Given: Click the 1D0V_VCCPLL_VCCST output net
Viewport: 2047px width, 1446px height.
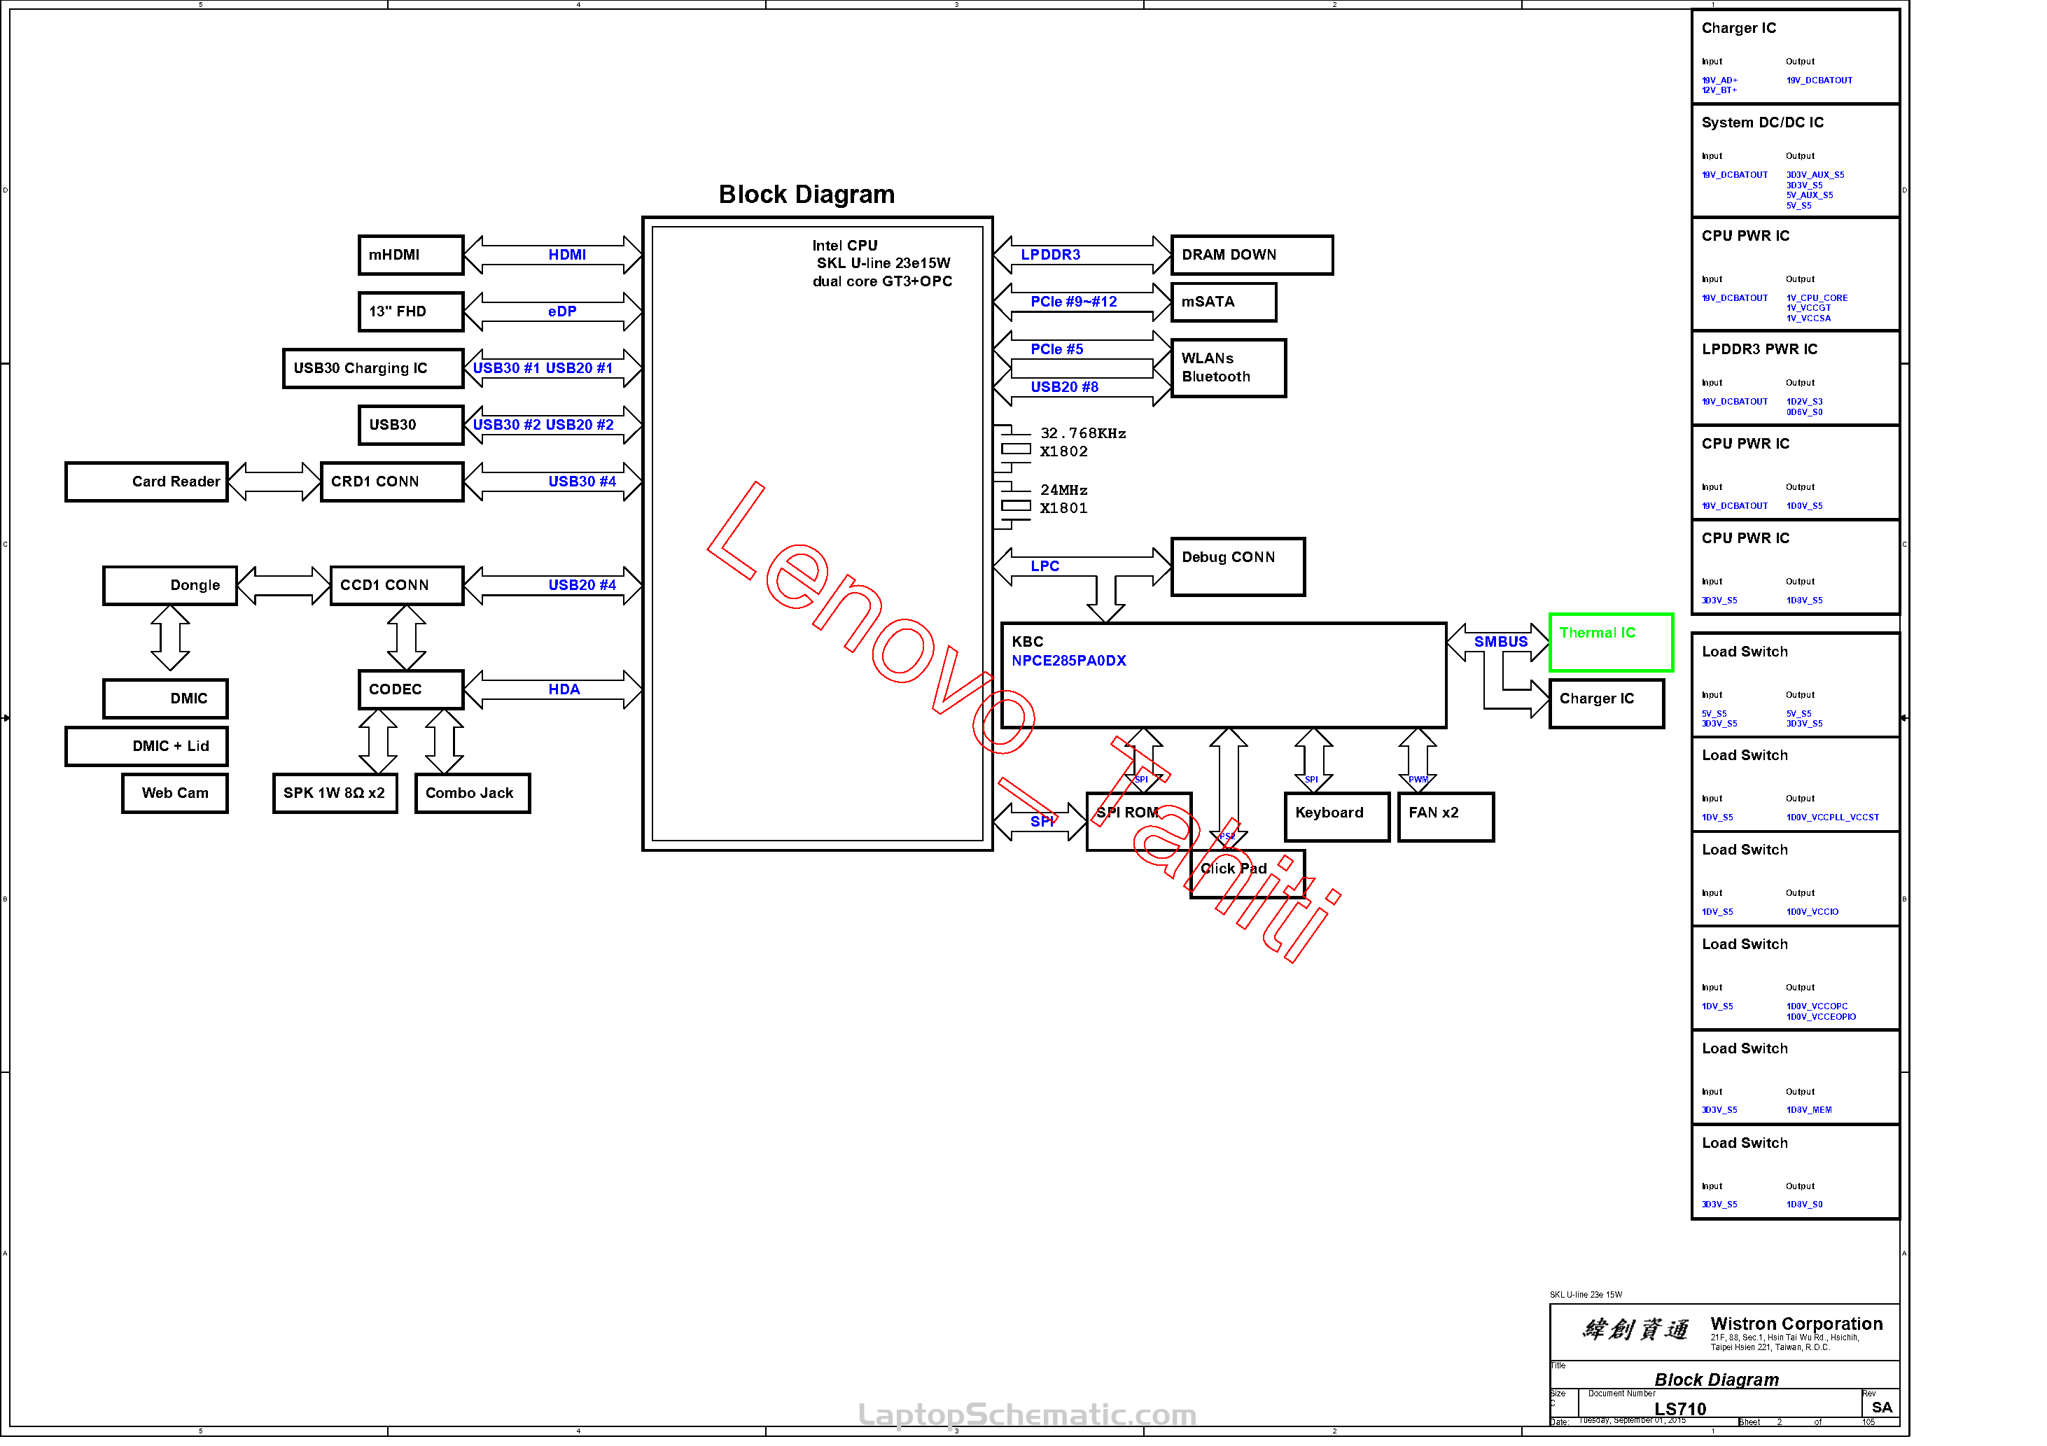Looking at the screenshot, I should coord(1831,817).
